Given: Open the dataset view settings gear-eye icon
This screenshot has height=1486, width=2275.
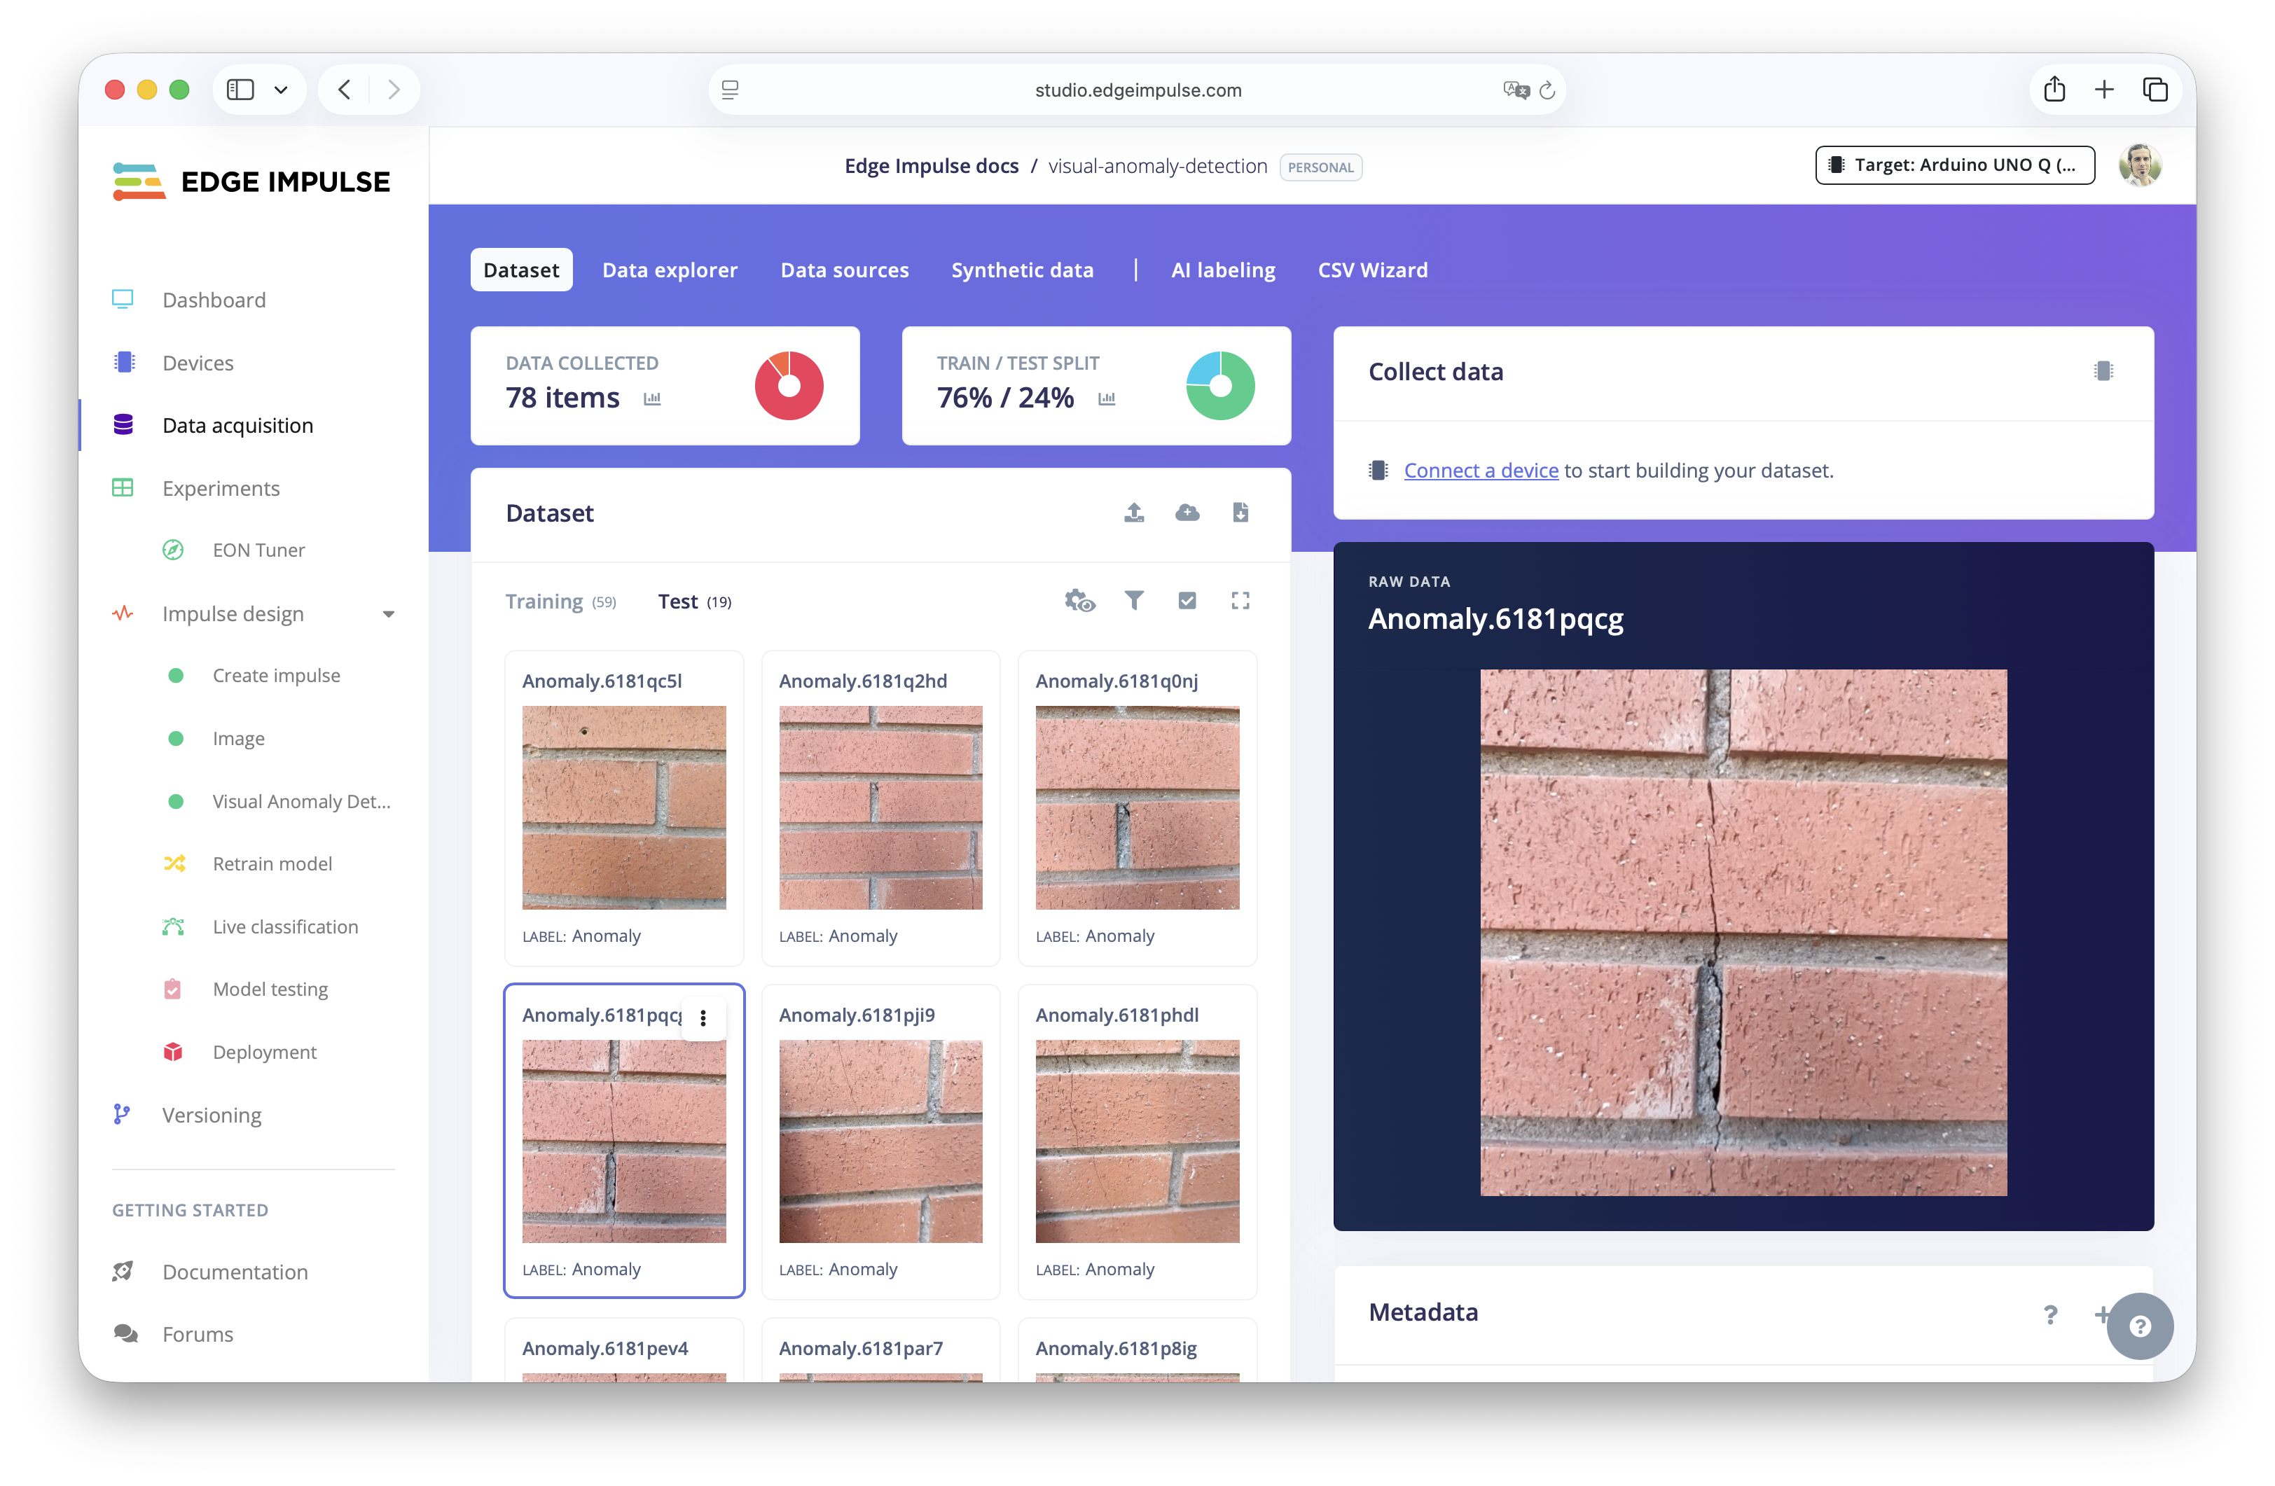Looking at the screenshot, I should [1079, 600].
